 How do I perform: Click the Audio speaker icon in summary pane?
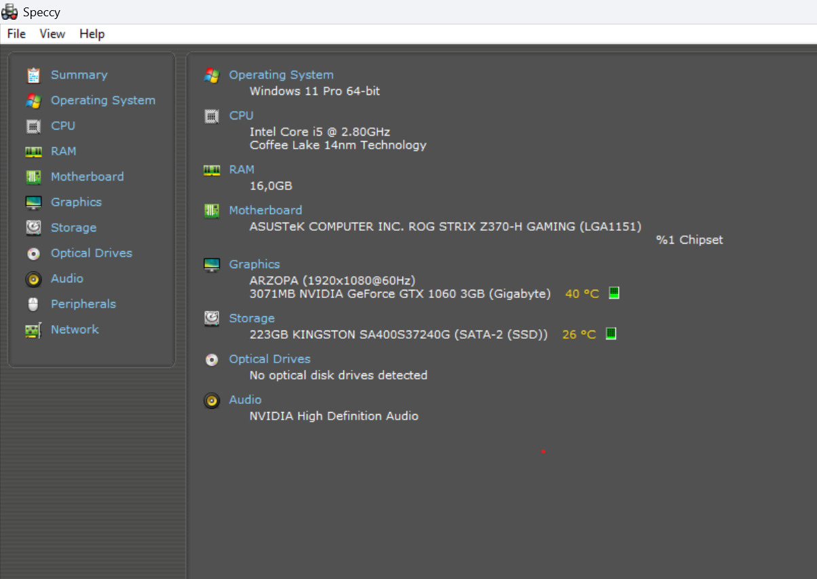pyautogui.click(x=212, y=400)
